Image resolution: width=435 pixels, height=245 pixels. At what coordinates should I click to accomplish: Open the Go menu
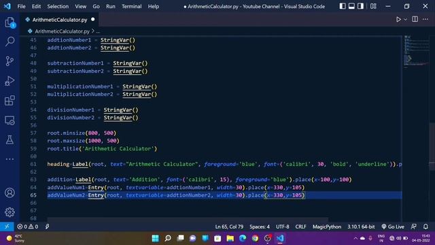[x=96, y=6]
